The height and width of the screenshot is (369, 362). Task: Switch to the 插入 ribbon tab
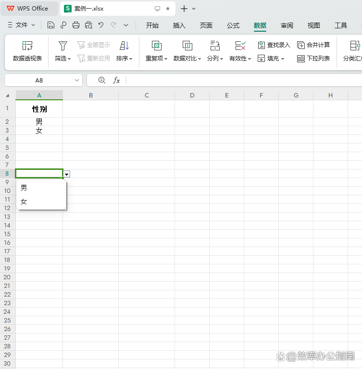point(179,25)
